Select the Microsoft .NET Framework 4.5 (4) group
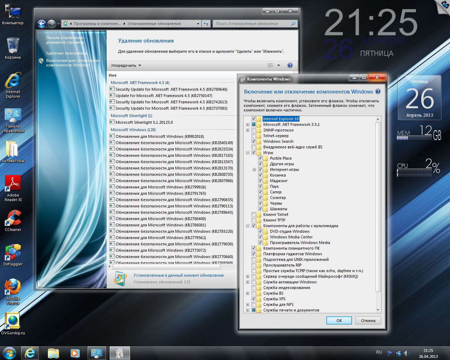The width and height of the screenshot is (450, 360). pos(140,83)
